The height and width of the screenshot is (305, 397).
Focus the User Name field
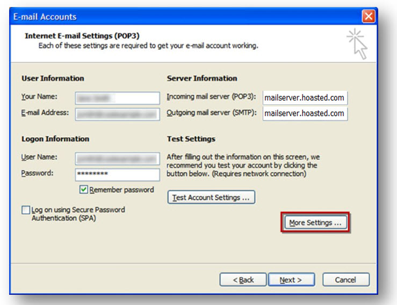[118, 159]
